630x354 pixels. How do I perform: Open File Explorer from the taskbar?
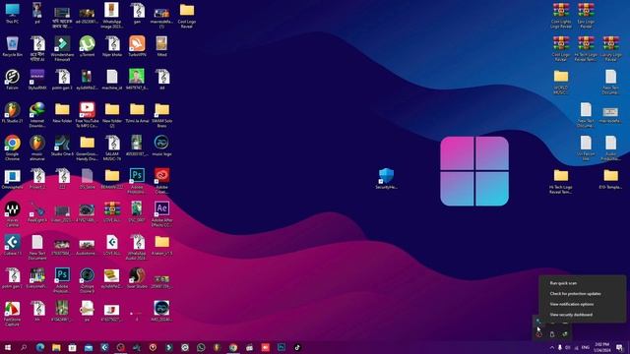(56, 347)
